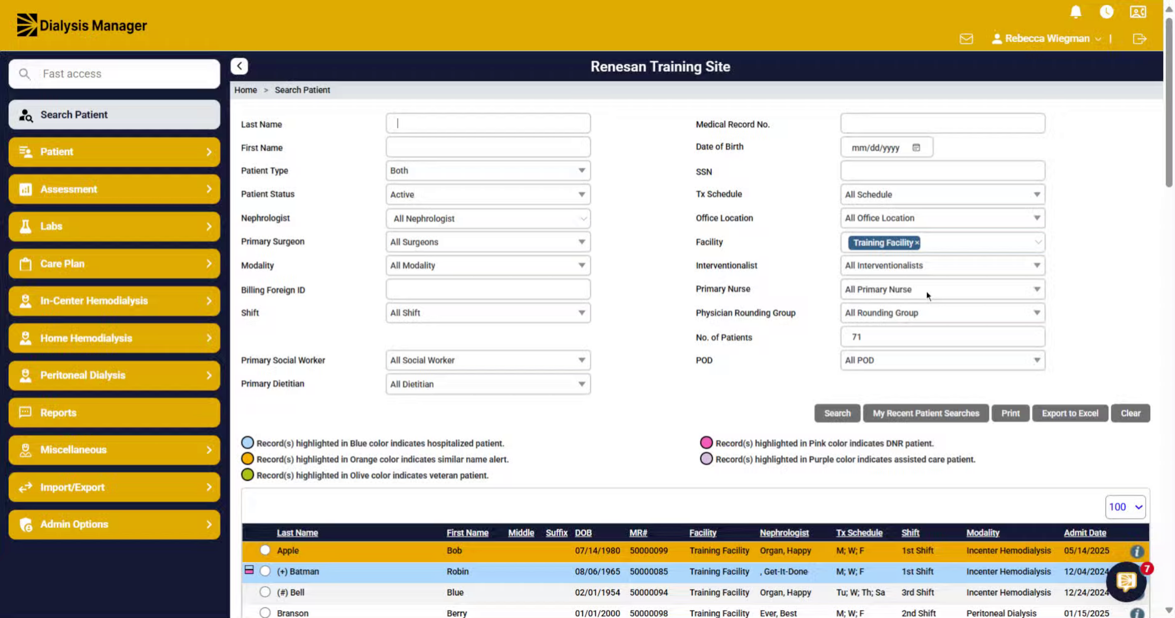
Task: Open the info icon for Apple Bob row
Action: [x=1137, y=551]
